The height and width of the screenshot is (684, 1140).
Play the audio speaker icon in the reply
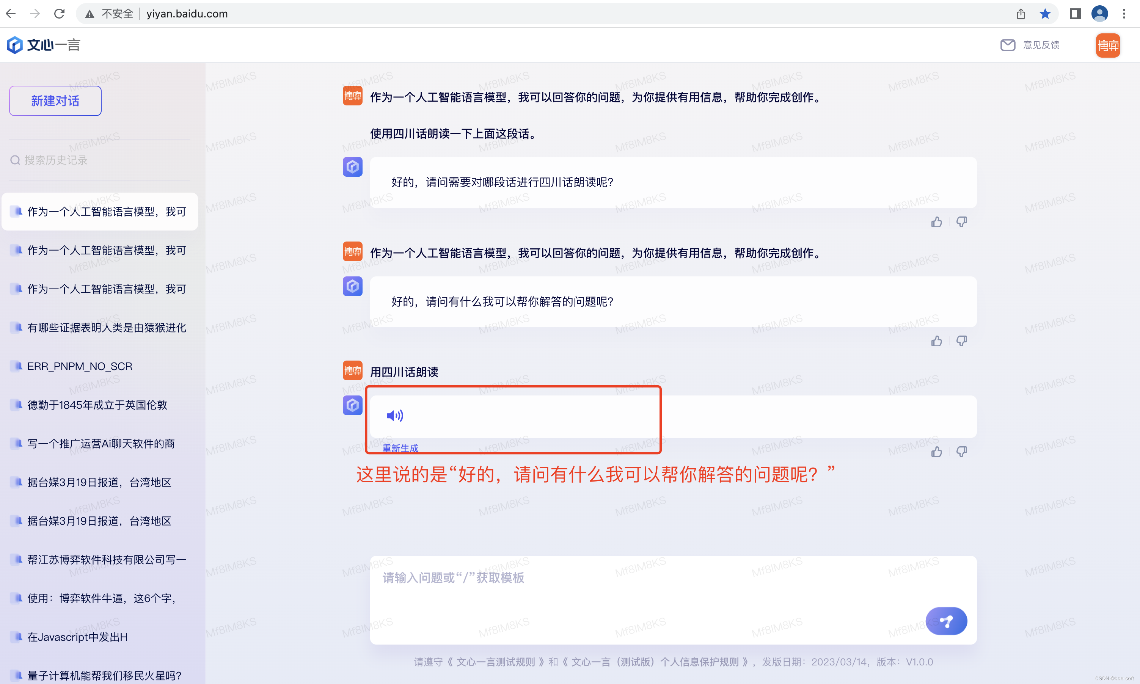pyautogui.click(x=395, y=416)
